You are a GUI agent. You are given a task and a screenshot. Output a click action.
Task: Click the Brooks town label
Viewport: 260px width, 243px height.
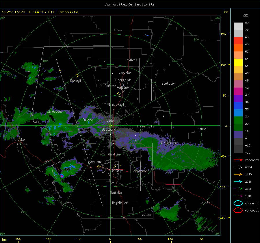pos(205,202)
